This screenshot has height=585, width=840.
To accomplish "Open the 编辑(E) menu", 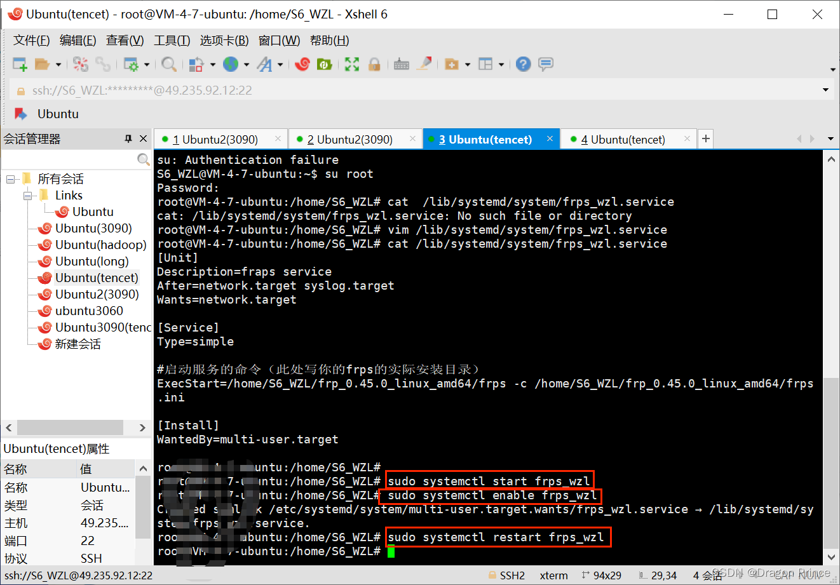I will (78, 41).
